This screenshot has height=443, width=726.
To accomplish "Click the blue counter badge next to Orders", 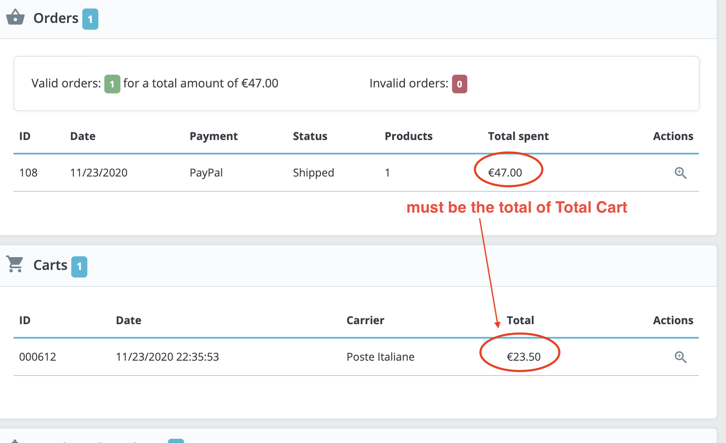I will click(90, 19).
